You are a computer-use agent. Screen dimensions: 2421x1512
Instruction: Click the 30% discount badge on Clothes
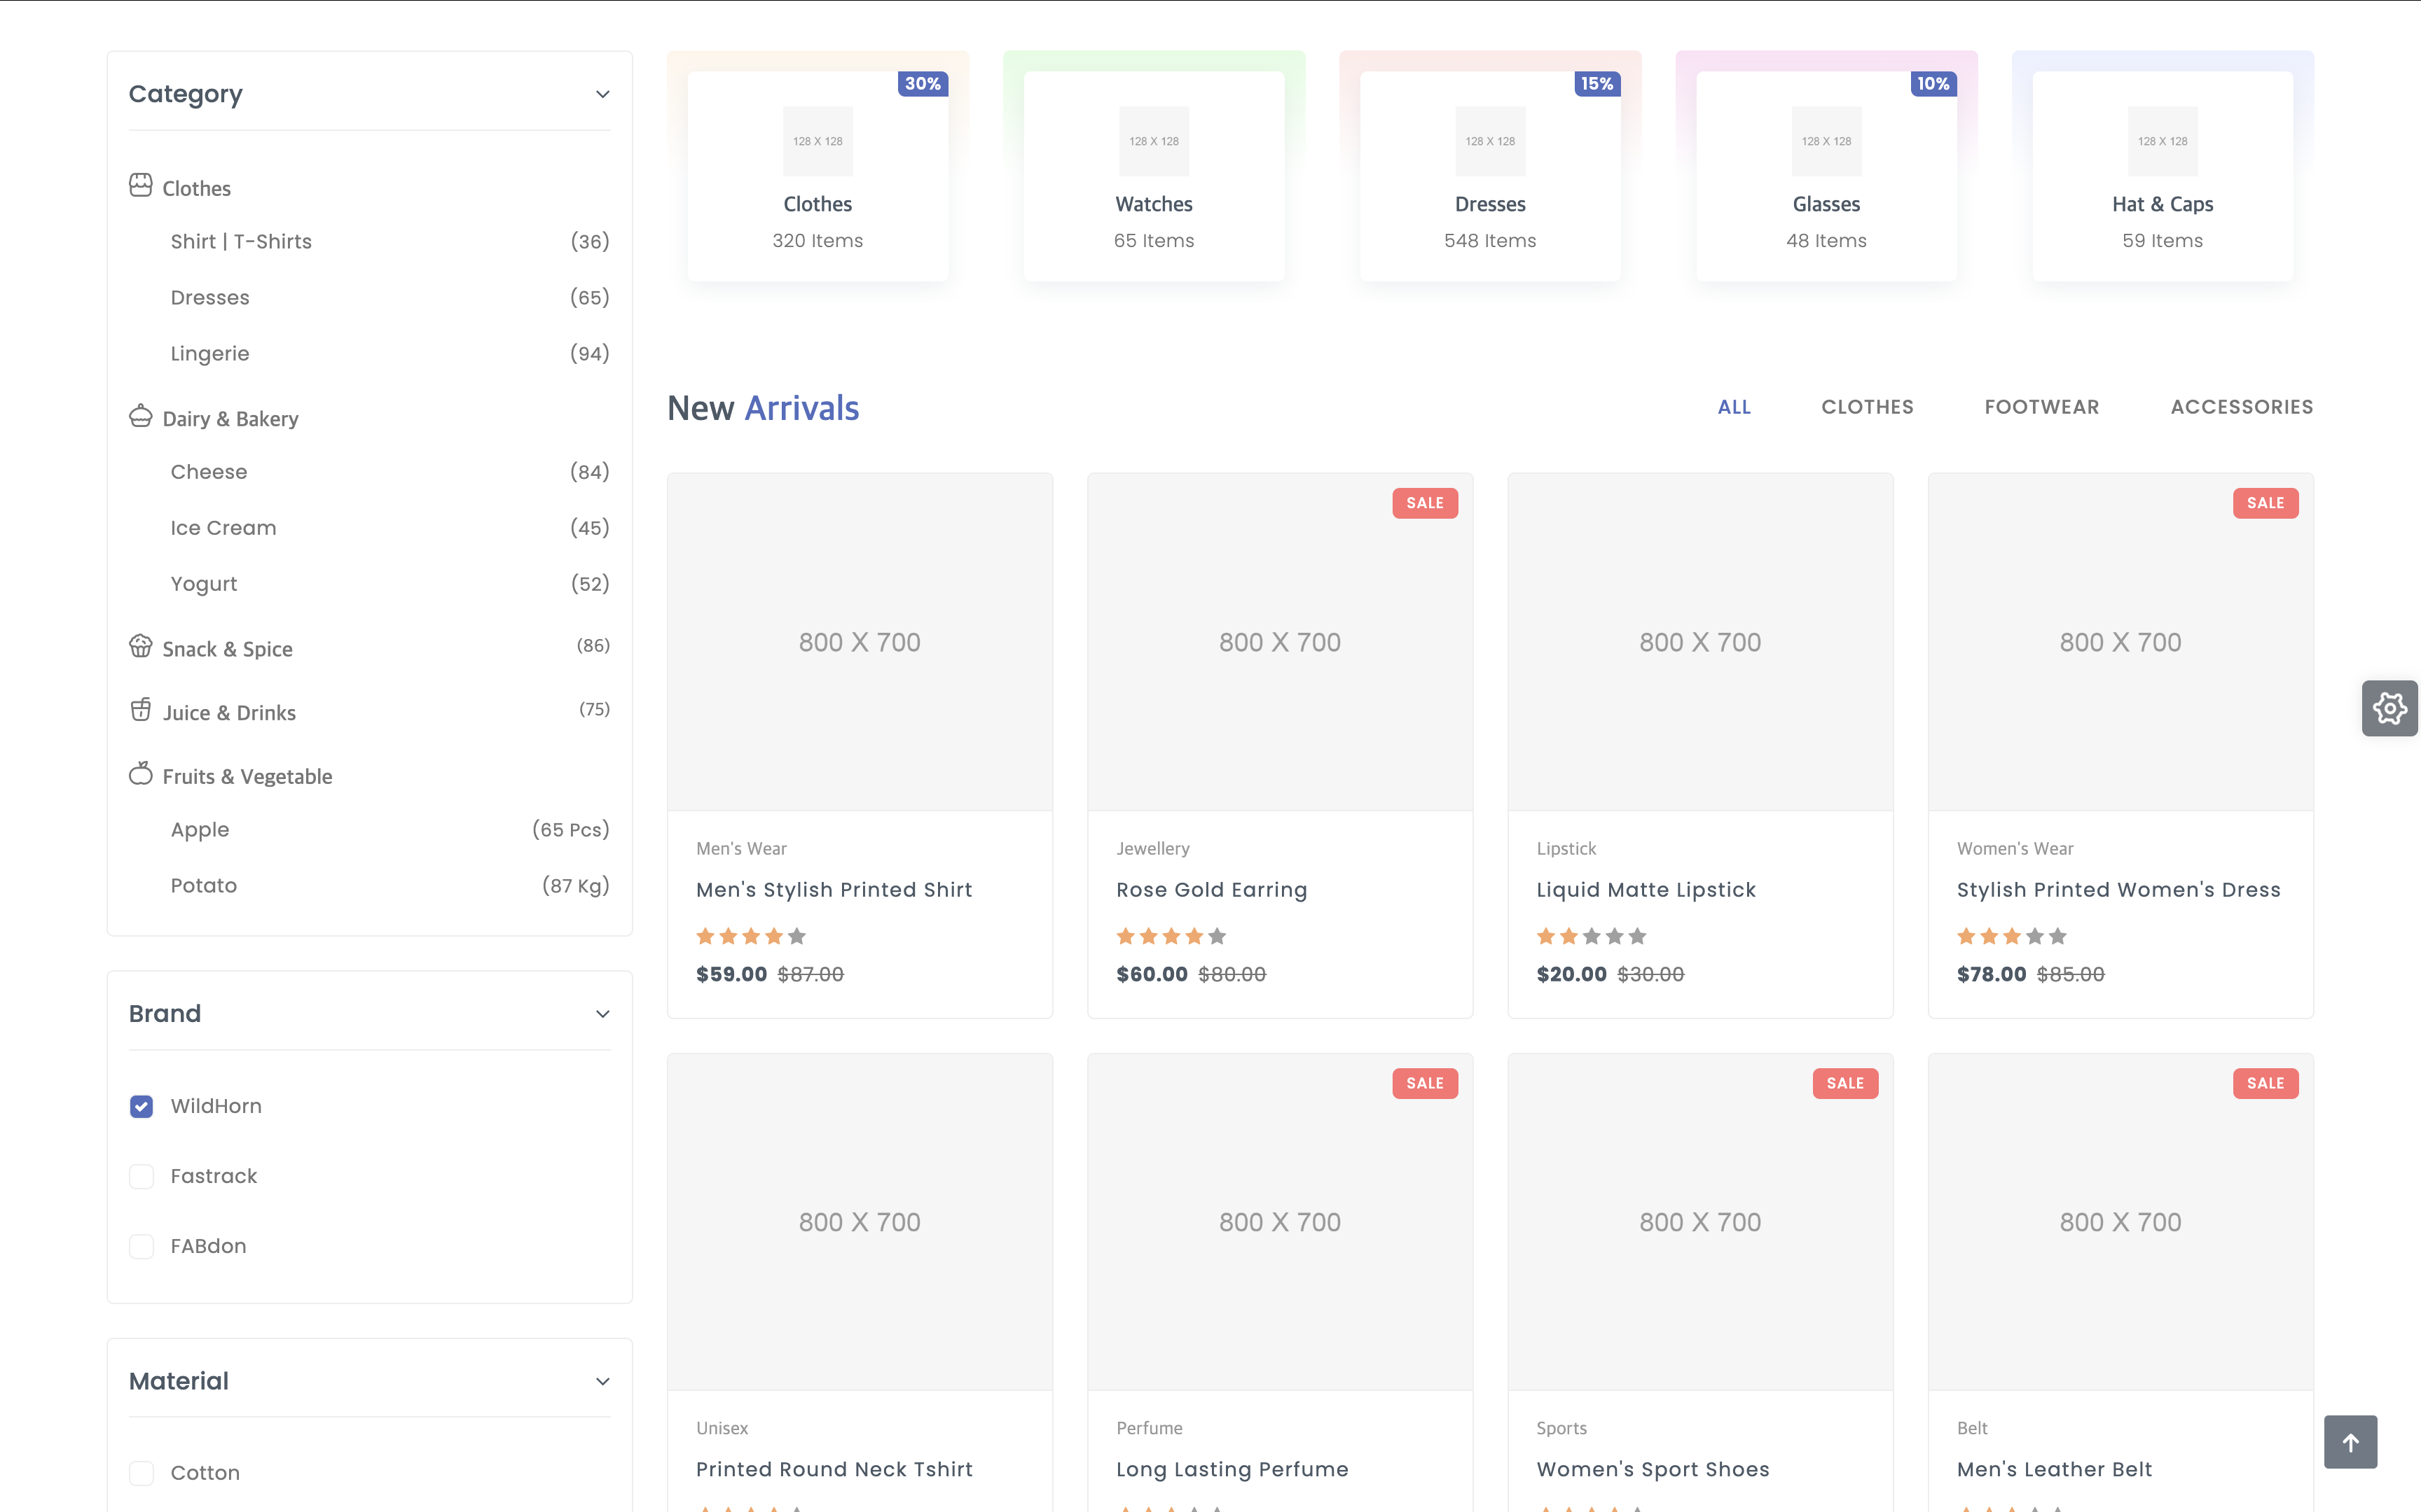point(921,84)
